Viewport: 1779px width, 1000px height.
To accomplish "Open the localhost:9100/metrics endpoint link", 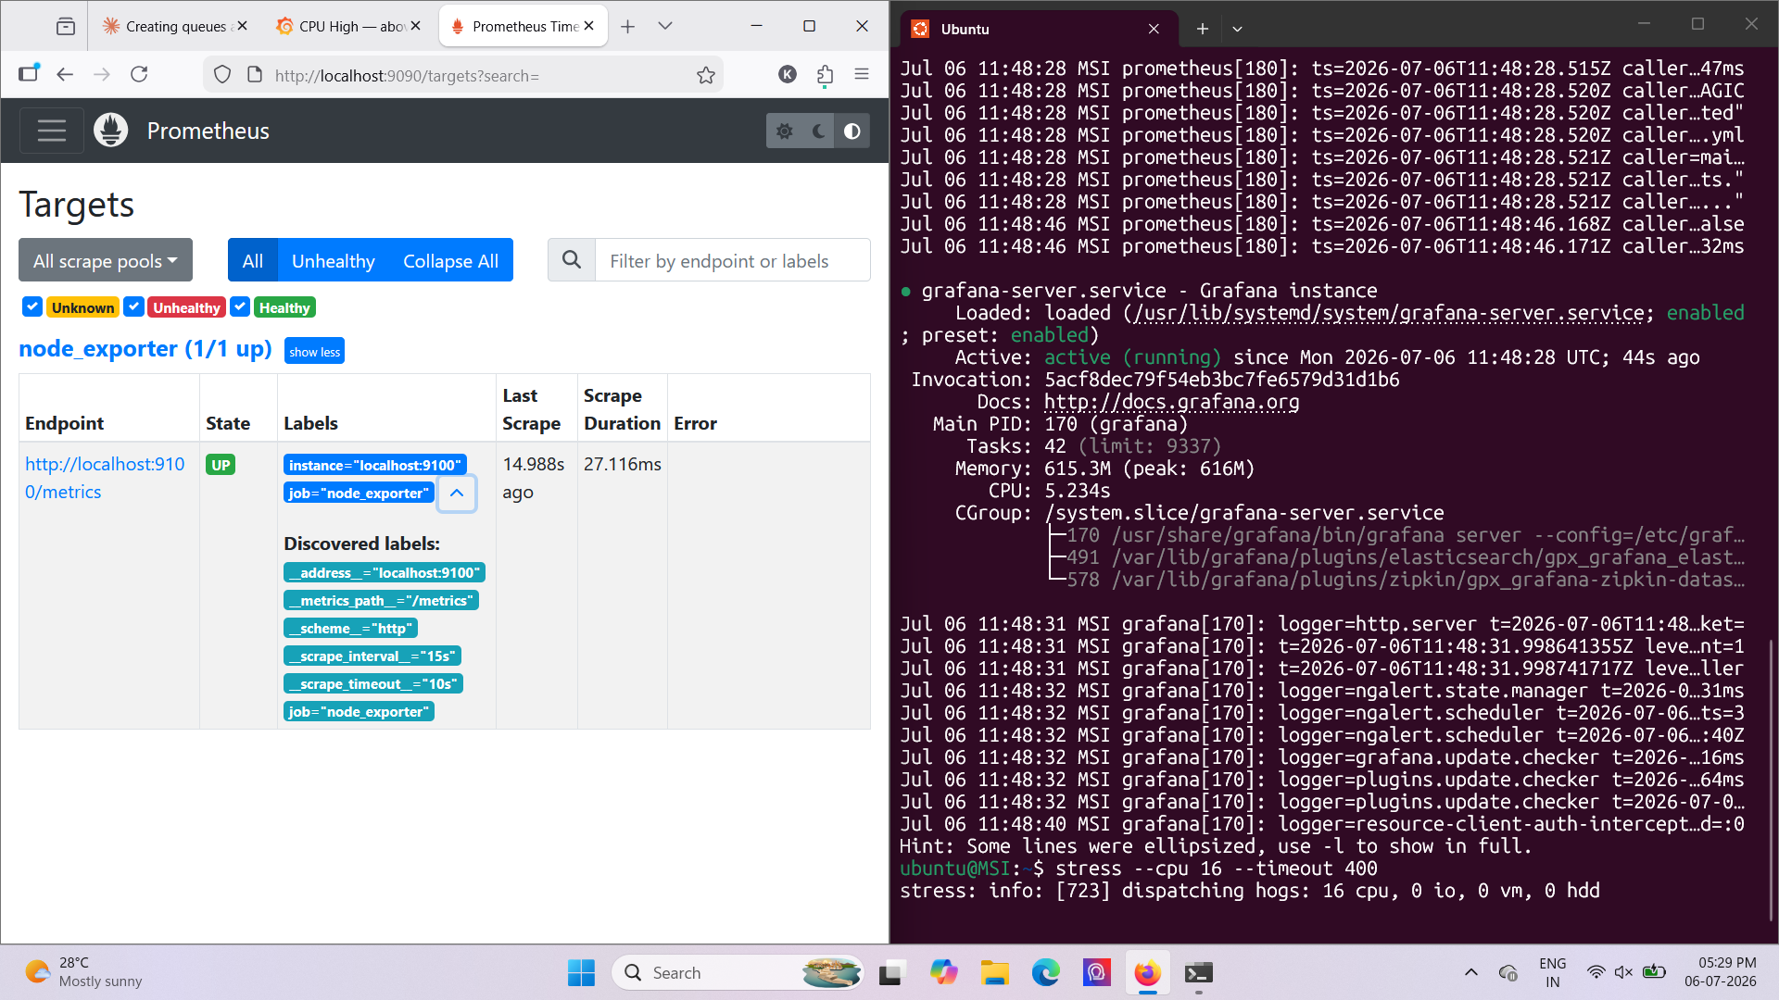I will (105, 478).
